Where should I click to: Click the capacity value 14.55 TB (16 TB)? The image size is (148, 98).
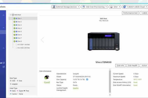click(x=79, y=79)
